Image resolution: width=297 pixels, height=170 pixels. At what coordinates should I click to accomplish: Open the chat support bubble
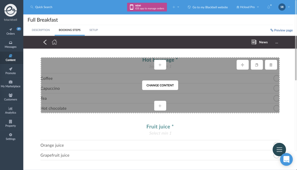click(286, 159)
